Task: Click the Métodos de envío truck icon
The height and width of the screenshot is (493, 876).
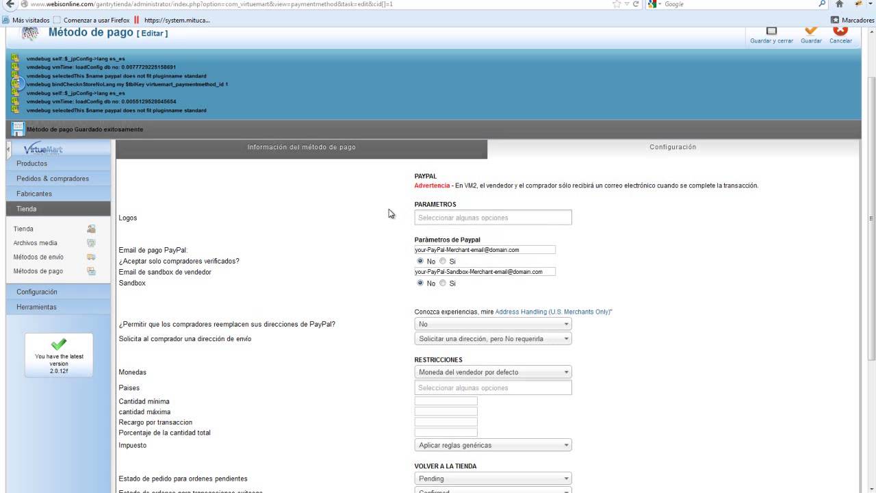Action: click(x=91, y=257)
